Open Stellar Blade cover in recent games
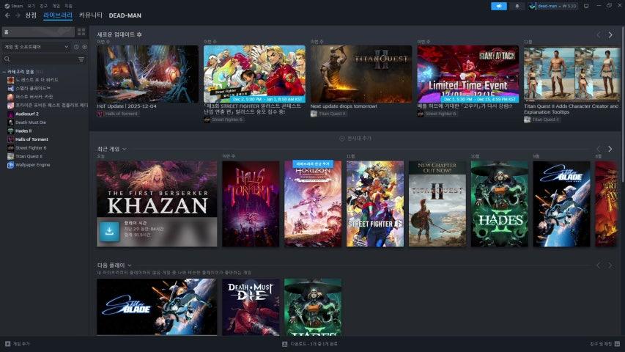The width and height of the screenshot is (625, 352). (562, 204)
